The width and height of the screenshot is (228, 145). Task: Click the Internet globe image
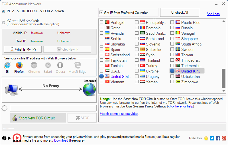(x=89, y=90)
